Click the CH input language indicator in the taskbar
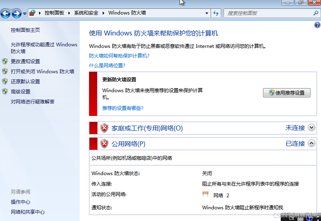 pos(292,219)
